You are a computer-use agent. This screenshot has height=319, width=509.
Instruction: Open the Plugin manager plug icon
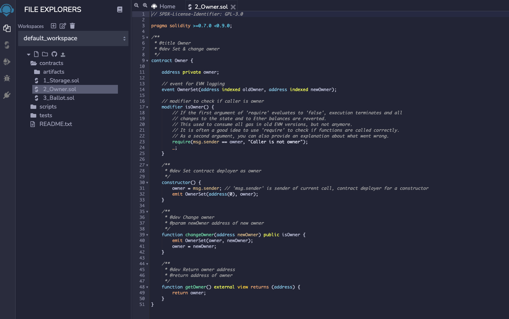click(x=7, y=95)
